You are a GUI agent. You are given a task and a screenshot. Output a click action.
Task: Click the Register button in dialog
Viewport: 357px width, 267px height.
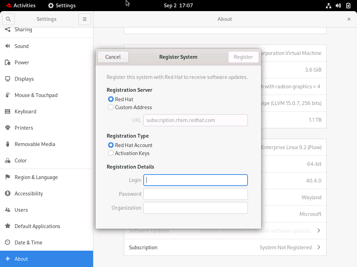pyautogui.click(x=243, y=57)
